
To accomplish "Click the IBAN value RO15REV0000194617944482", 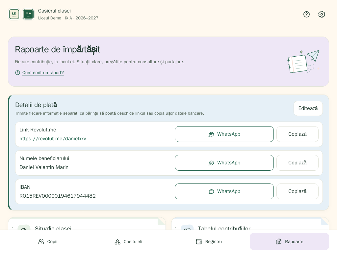I will 57,196.
